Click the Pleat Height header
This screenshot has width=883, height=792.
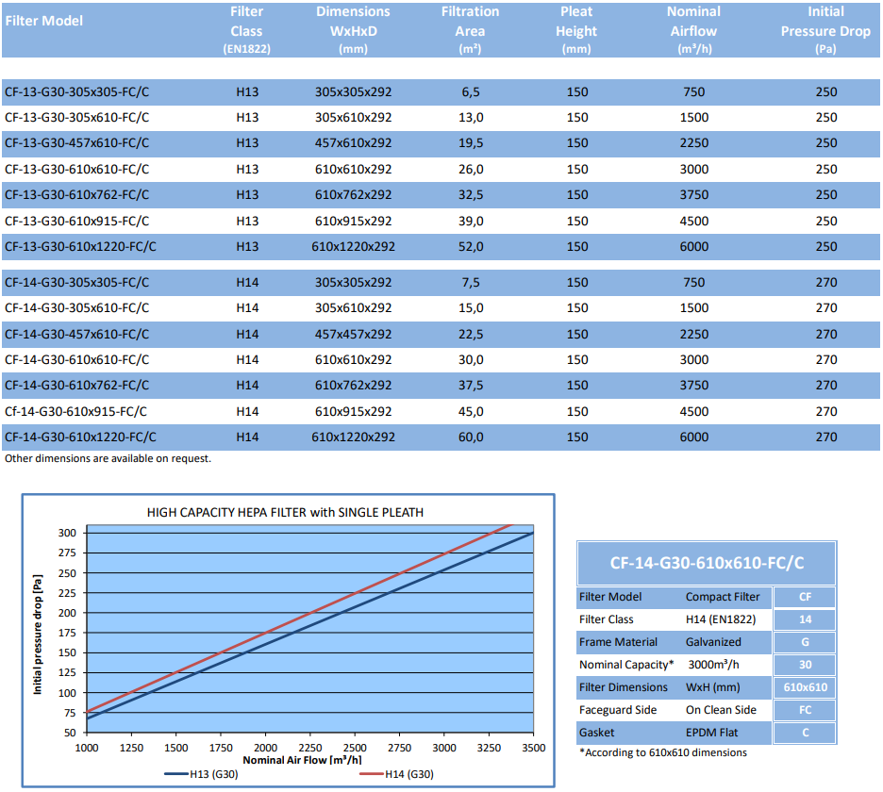(576, 30)
